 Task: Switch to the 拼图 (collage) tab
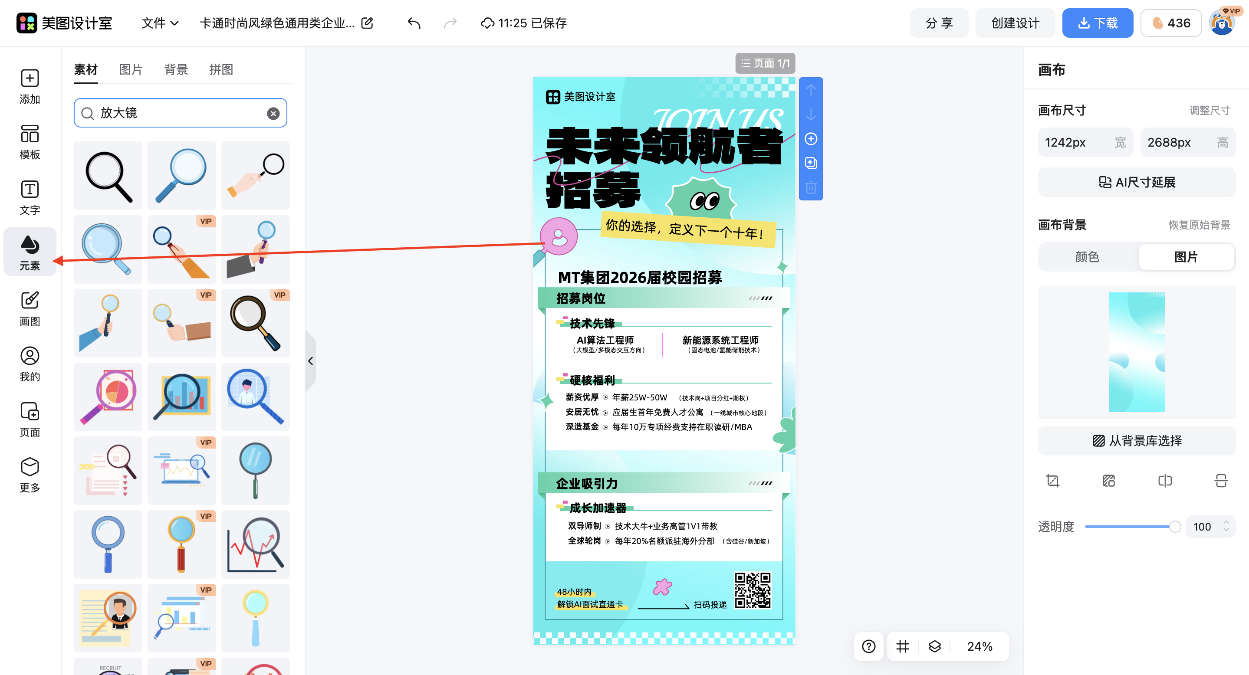tap(221, 69)
